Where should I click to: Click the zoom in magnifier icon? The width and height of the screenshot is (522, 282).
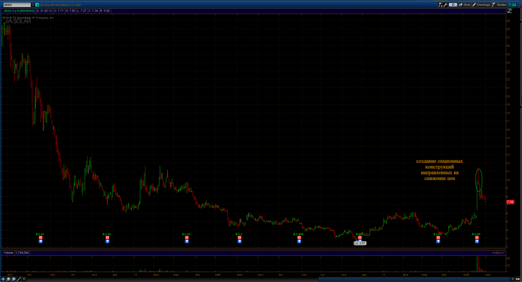[x=9, y=279]
